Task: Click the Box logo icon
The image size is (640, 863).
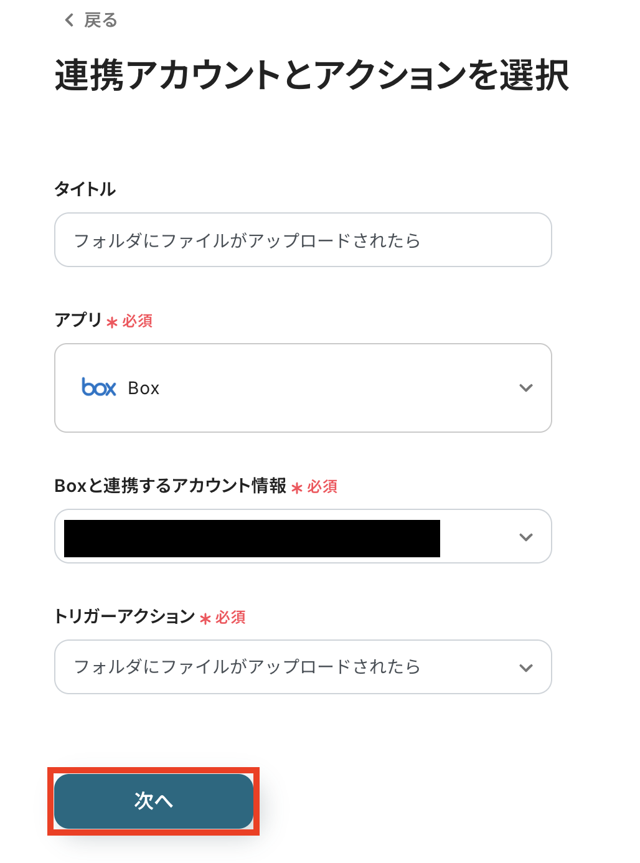Action: [x=99, y=387]
